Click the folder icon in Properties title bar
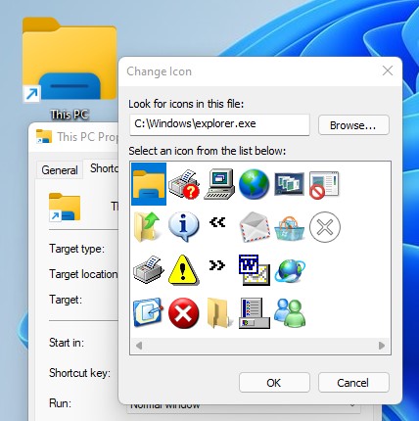This screenshot has height=421, width=419. [44, 137]
